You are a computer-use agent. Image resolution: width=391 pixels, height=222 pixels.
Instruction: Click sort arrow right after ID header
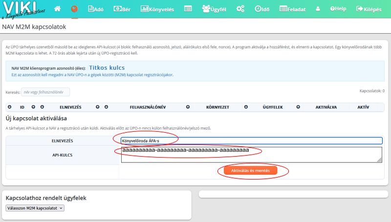33,107
